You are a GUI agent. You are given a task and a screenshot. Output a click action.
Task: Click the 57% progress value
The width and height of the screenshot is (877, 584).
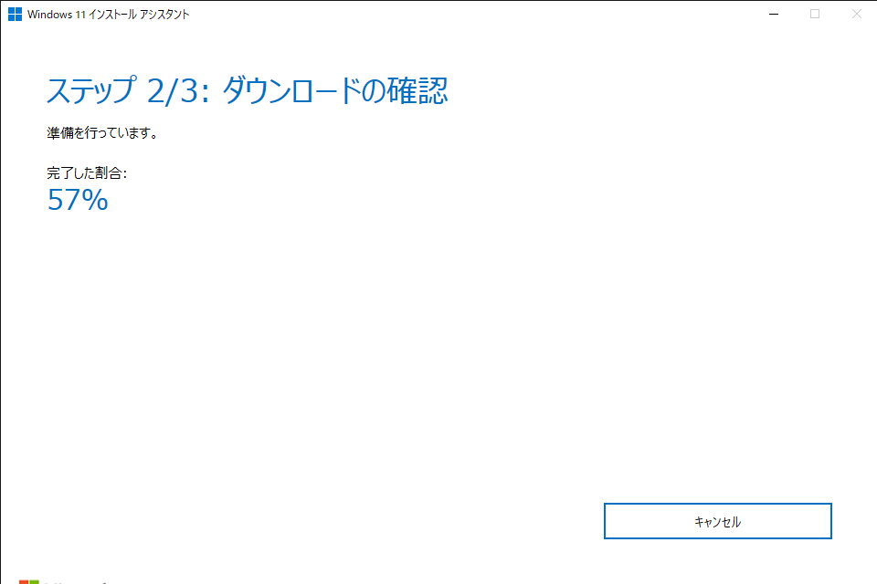(78, 201)
